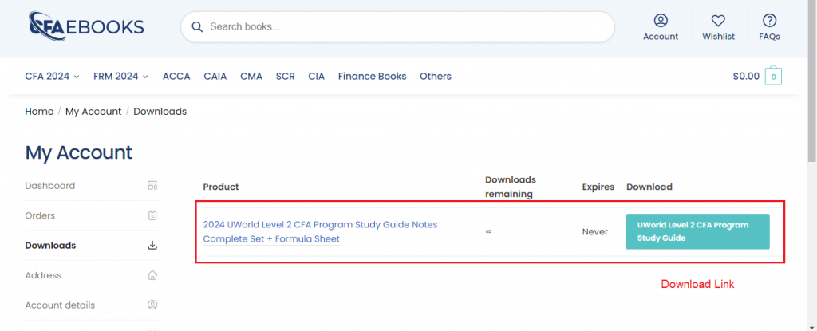Image resolution: width=817 pixels, height=331 pixels.
Task: Open the 2024 UWorld Level 2 product link
Action: coord(320,231)
